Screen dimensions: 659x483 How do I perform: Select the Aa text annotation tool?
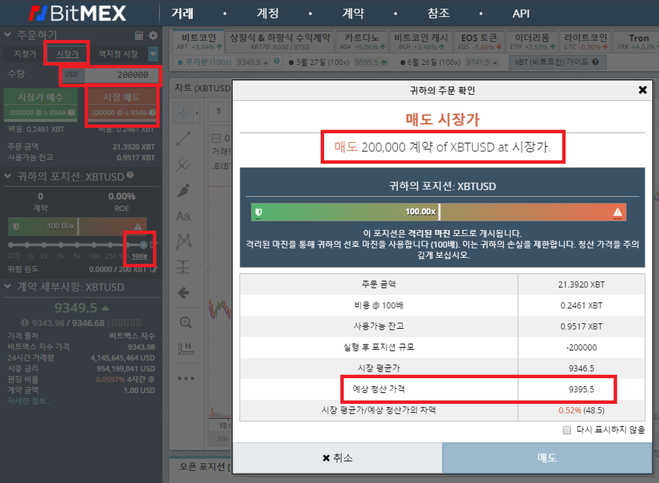[184, 216]
